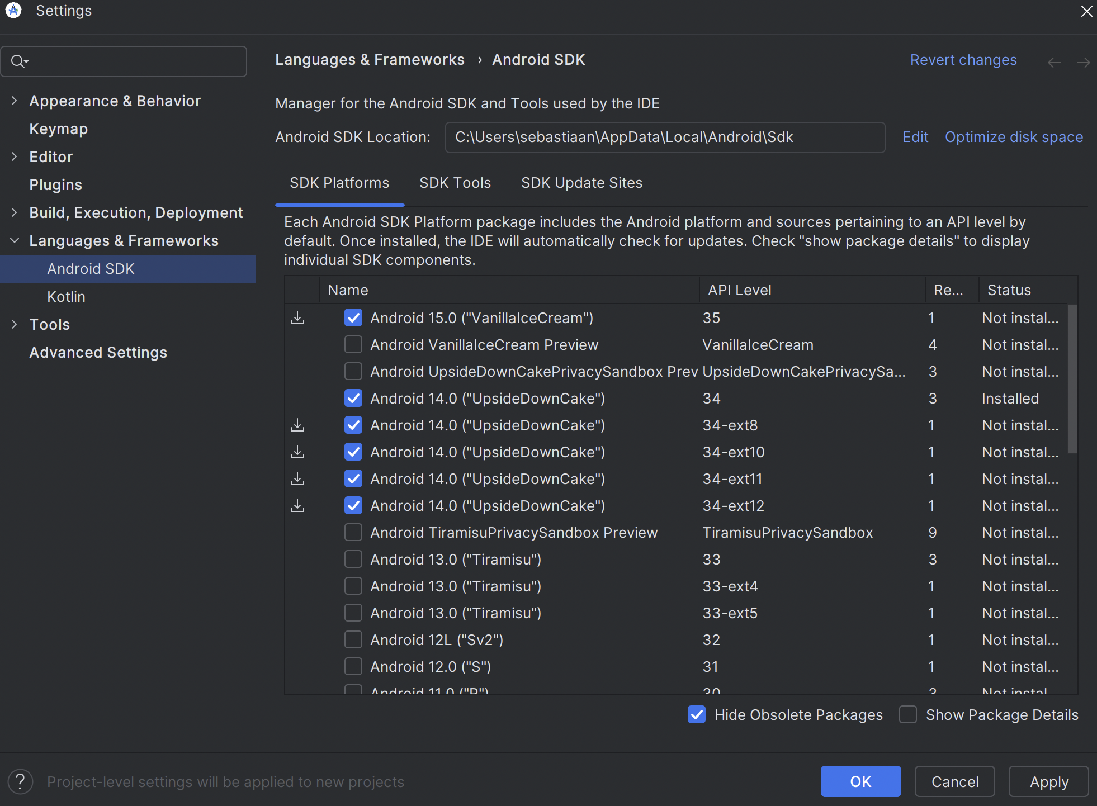
Task: Uncheck Hide Obsolete Packages
Action: (697, 714)
